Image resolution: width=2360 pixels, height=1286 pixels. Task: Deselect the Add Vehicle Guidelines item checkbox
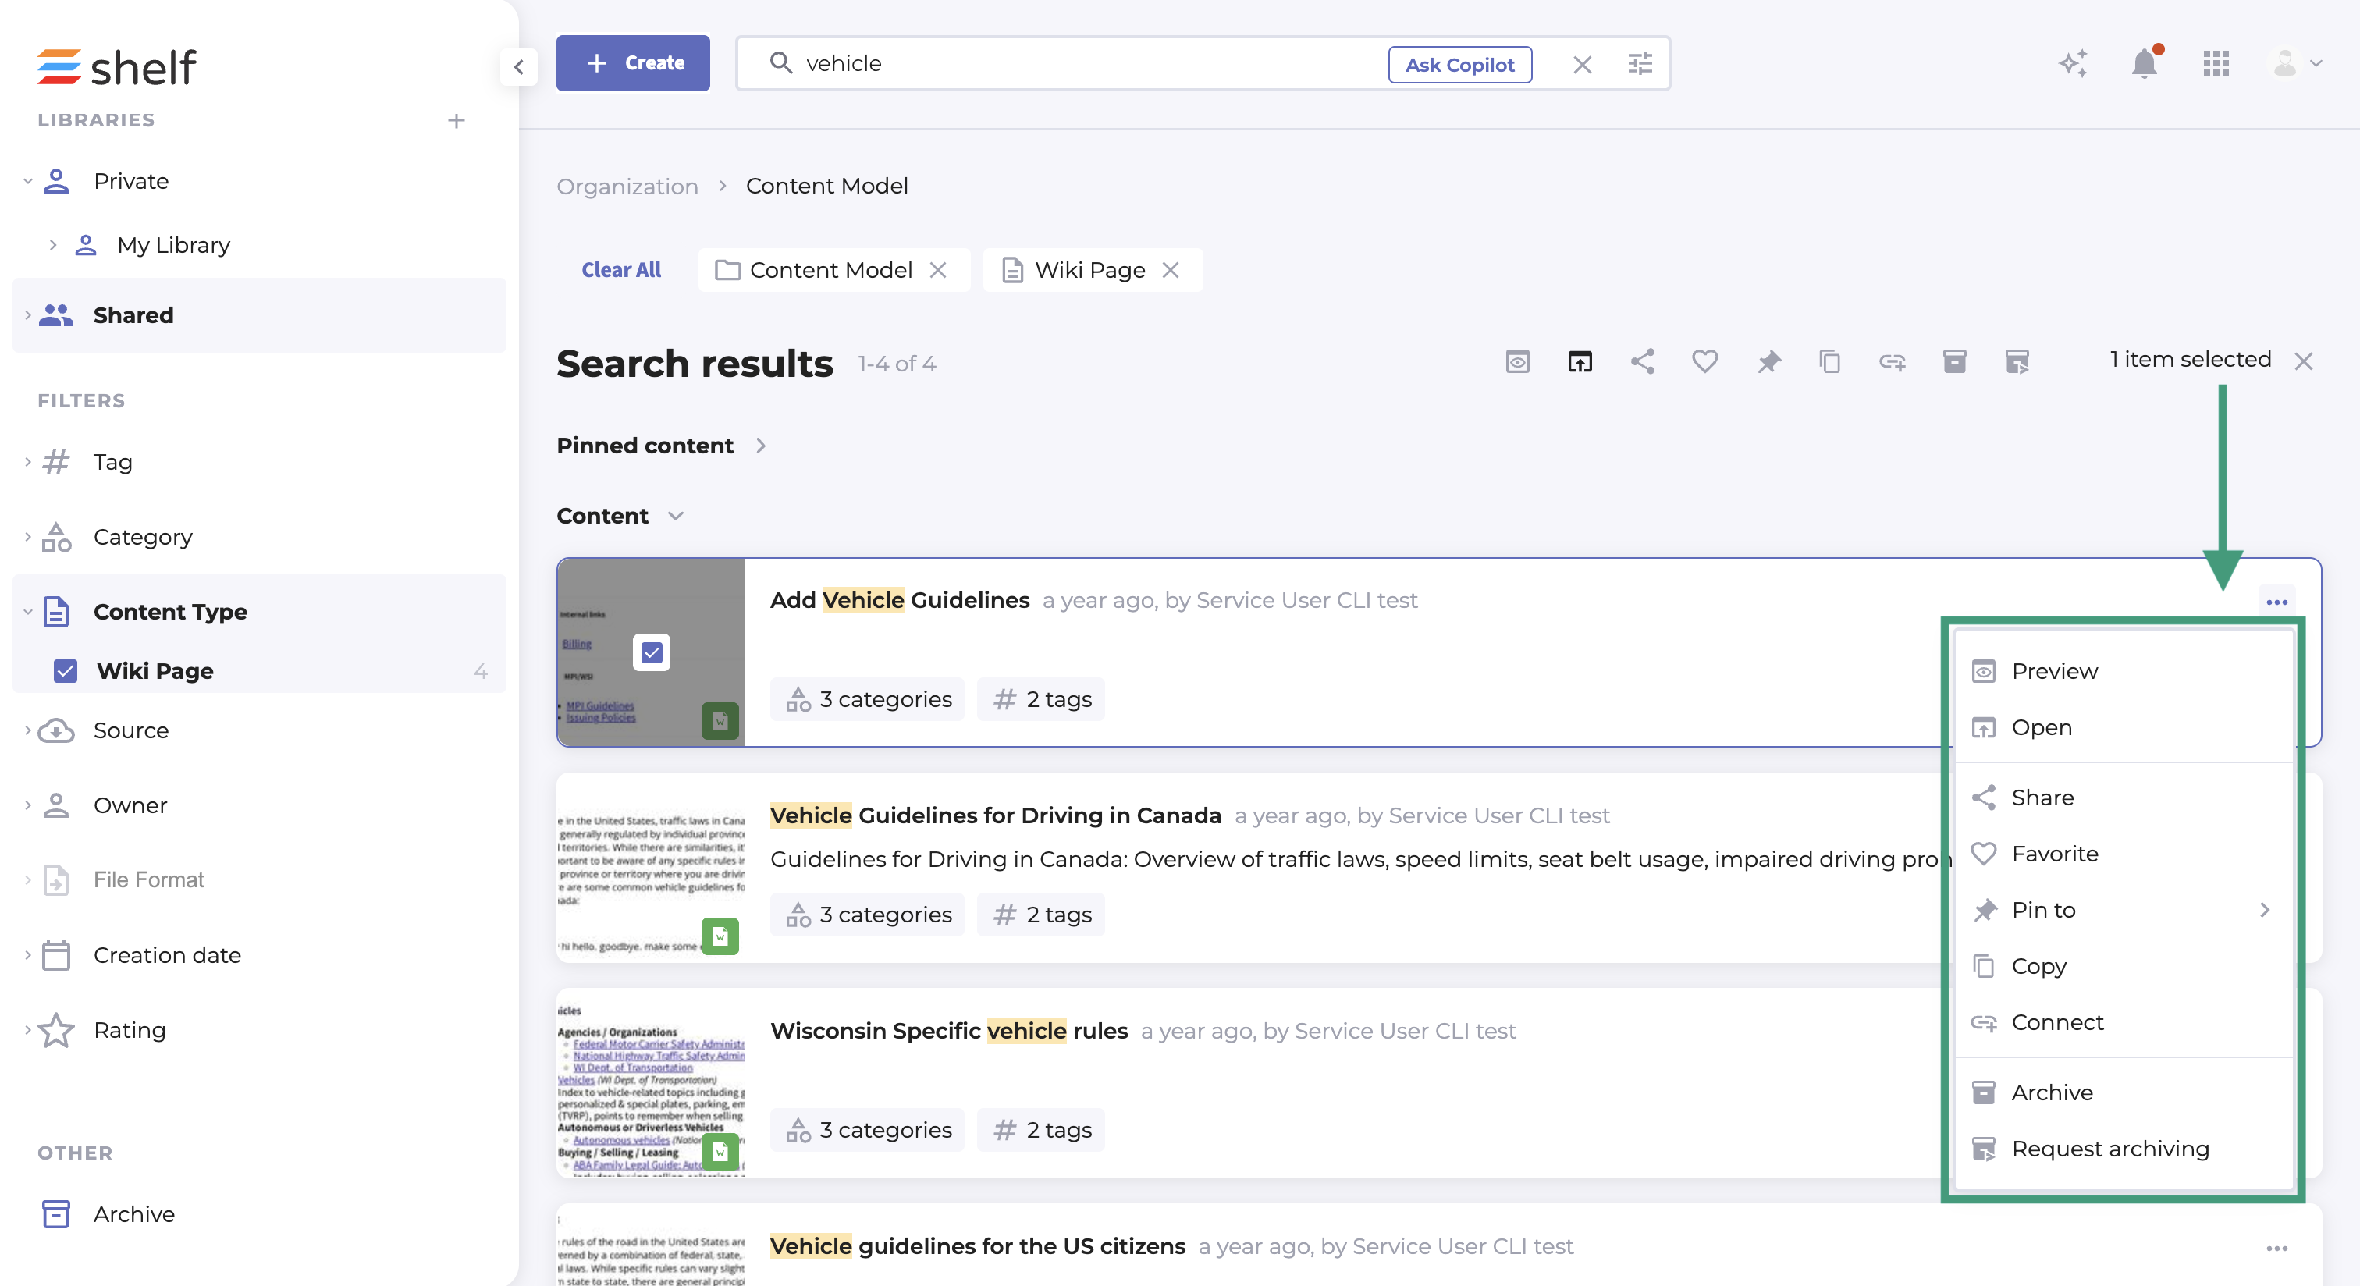[652, 652]
